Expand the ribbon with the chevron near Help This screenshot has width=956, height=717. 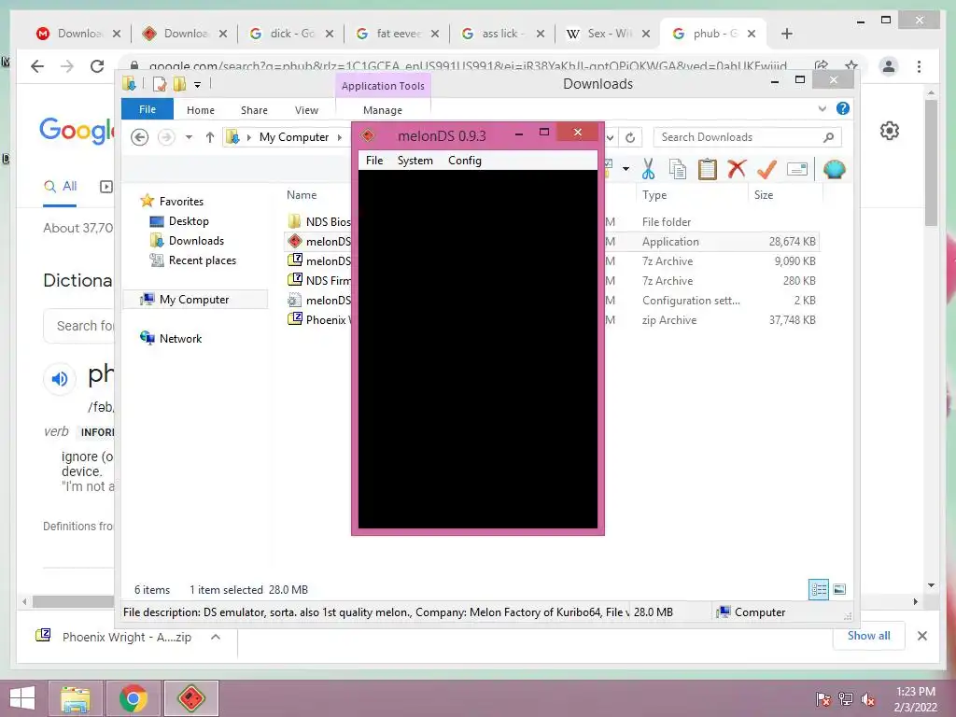pos(822,108)
